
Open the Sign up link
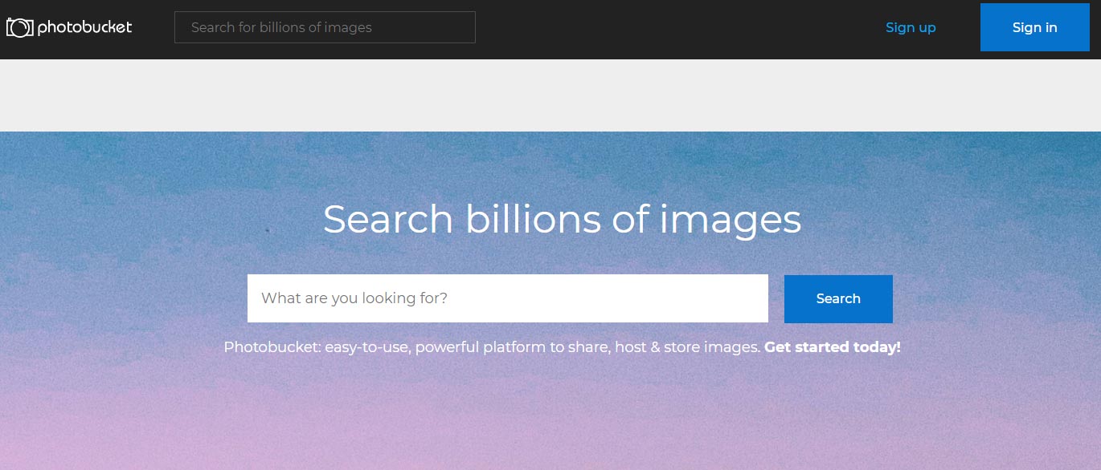click(911, 27)
